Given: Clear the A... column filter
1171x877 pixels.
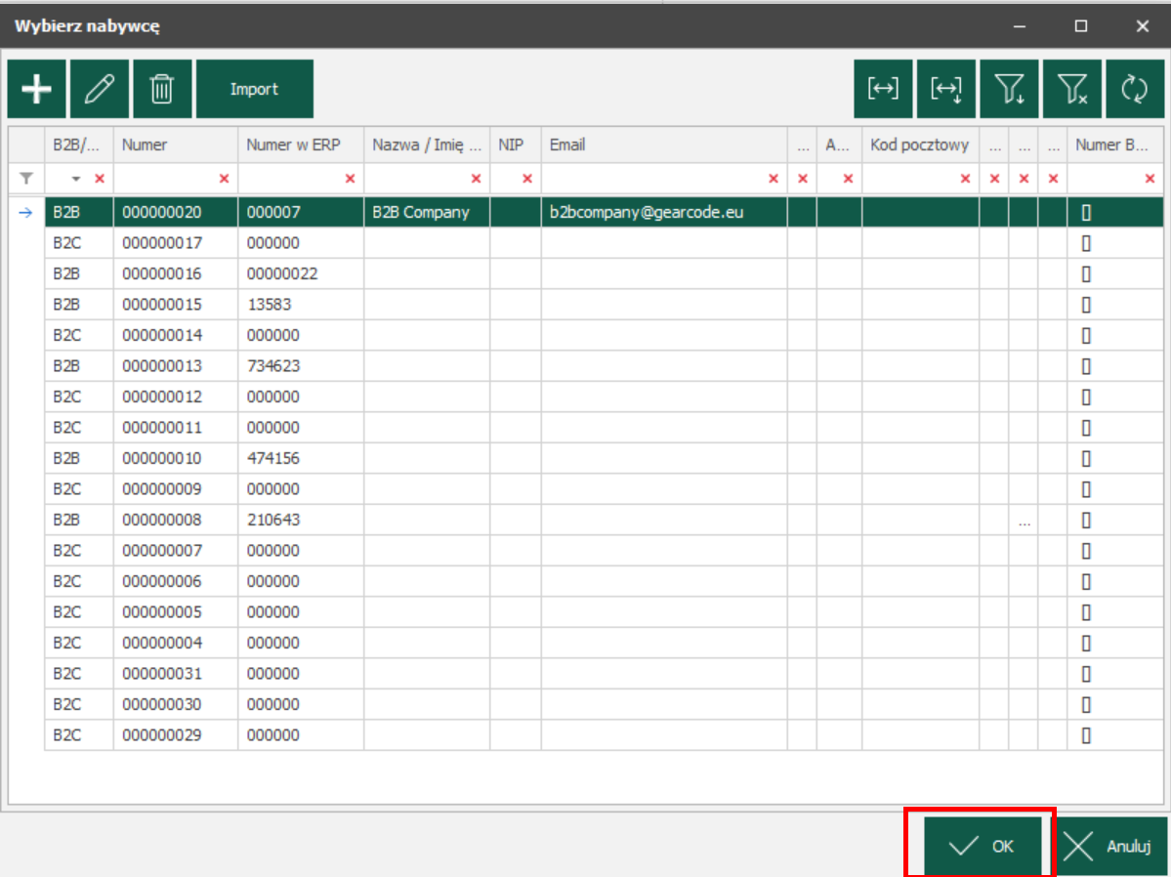Looking at the screenshot, I should pyautogui.click(x=849, y=179).
